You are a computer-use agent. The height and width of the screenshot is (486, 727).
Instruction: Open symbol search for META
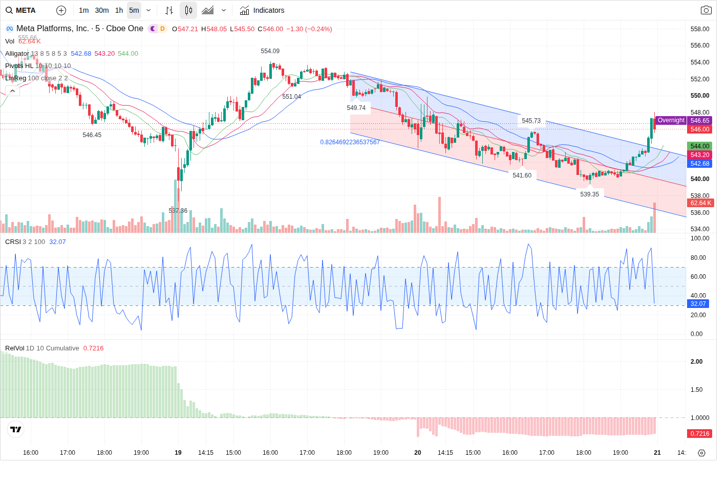pyautogui.click(x=21, y=10)
